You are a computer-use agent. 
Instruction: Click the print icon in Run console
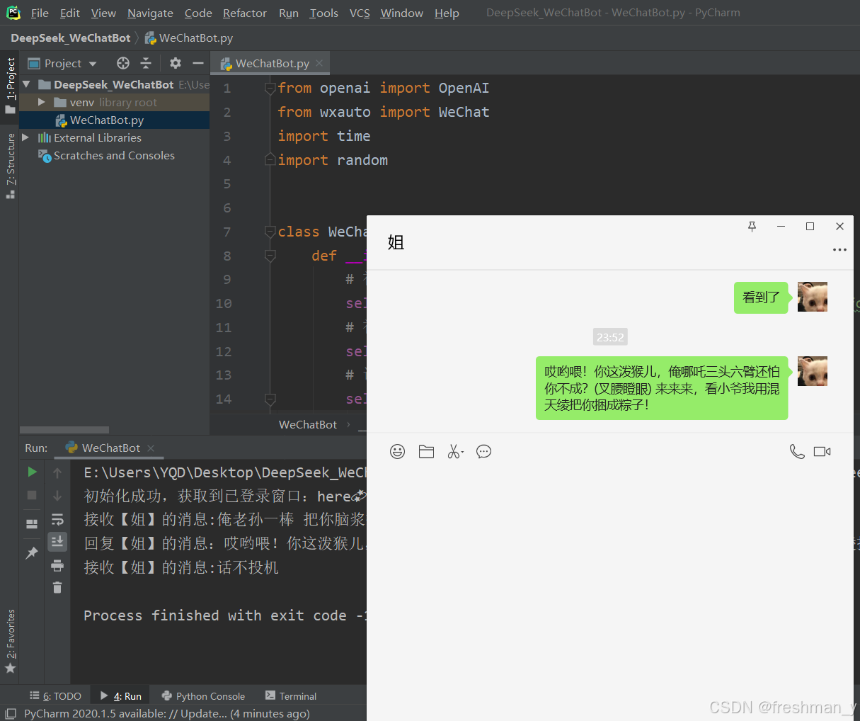pos(57,565)
